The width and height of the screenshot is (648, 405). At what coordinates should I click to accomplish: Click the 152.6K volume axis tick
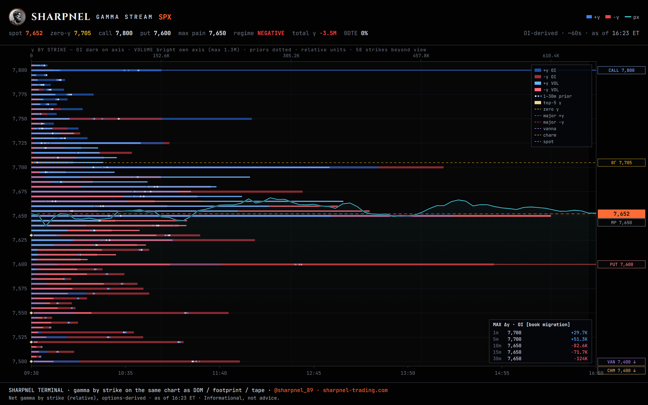(x=161, y=56)
